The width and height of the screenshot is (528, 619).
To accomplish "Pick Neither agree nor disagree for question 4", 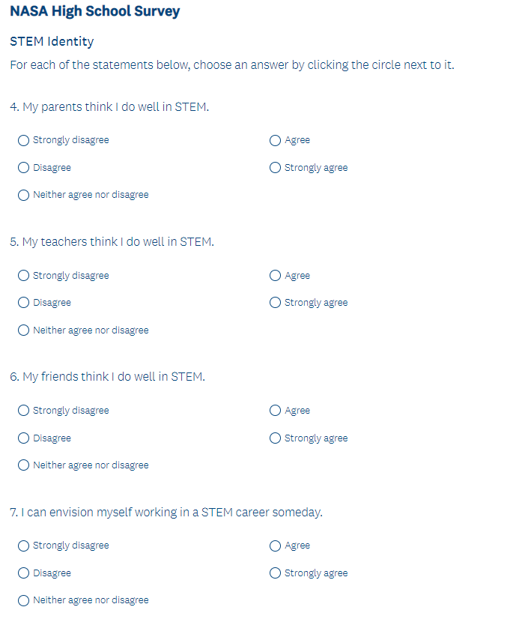I will pos(24,195).
